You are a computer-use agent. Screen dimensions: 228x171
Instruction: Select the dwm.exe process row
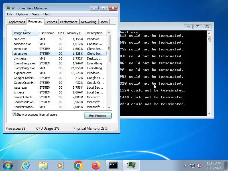(59, 58)
